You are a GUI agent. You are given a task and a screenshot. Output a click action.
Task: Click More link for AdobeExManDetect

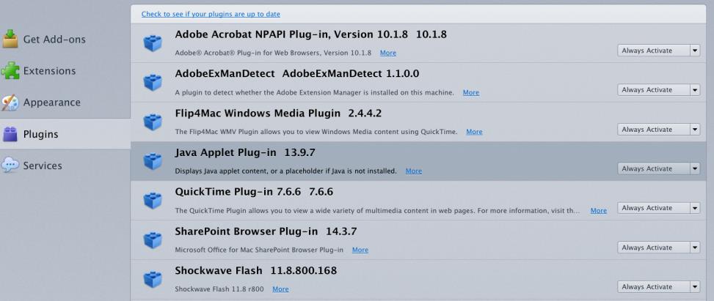(x=471, y=92)
